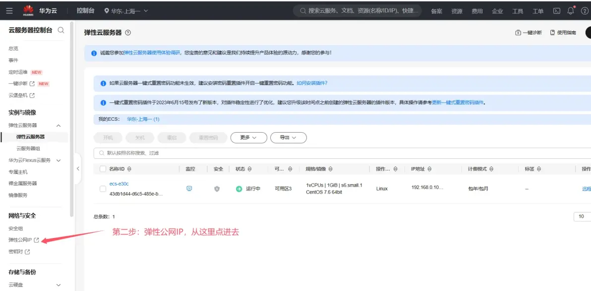The width and height of the screenshot is (591, 291).
Task: Expand 华为云Flexus云服务 sidebar group
Action: point(59,160)
